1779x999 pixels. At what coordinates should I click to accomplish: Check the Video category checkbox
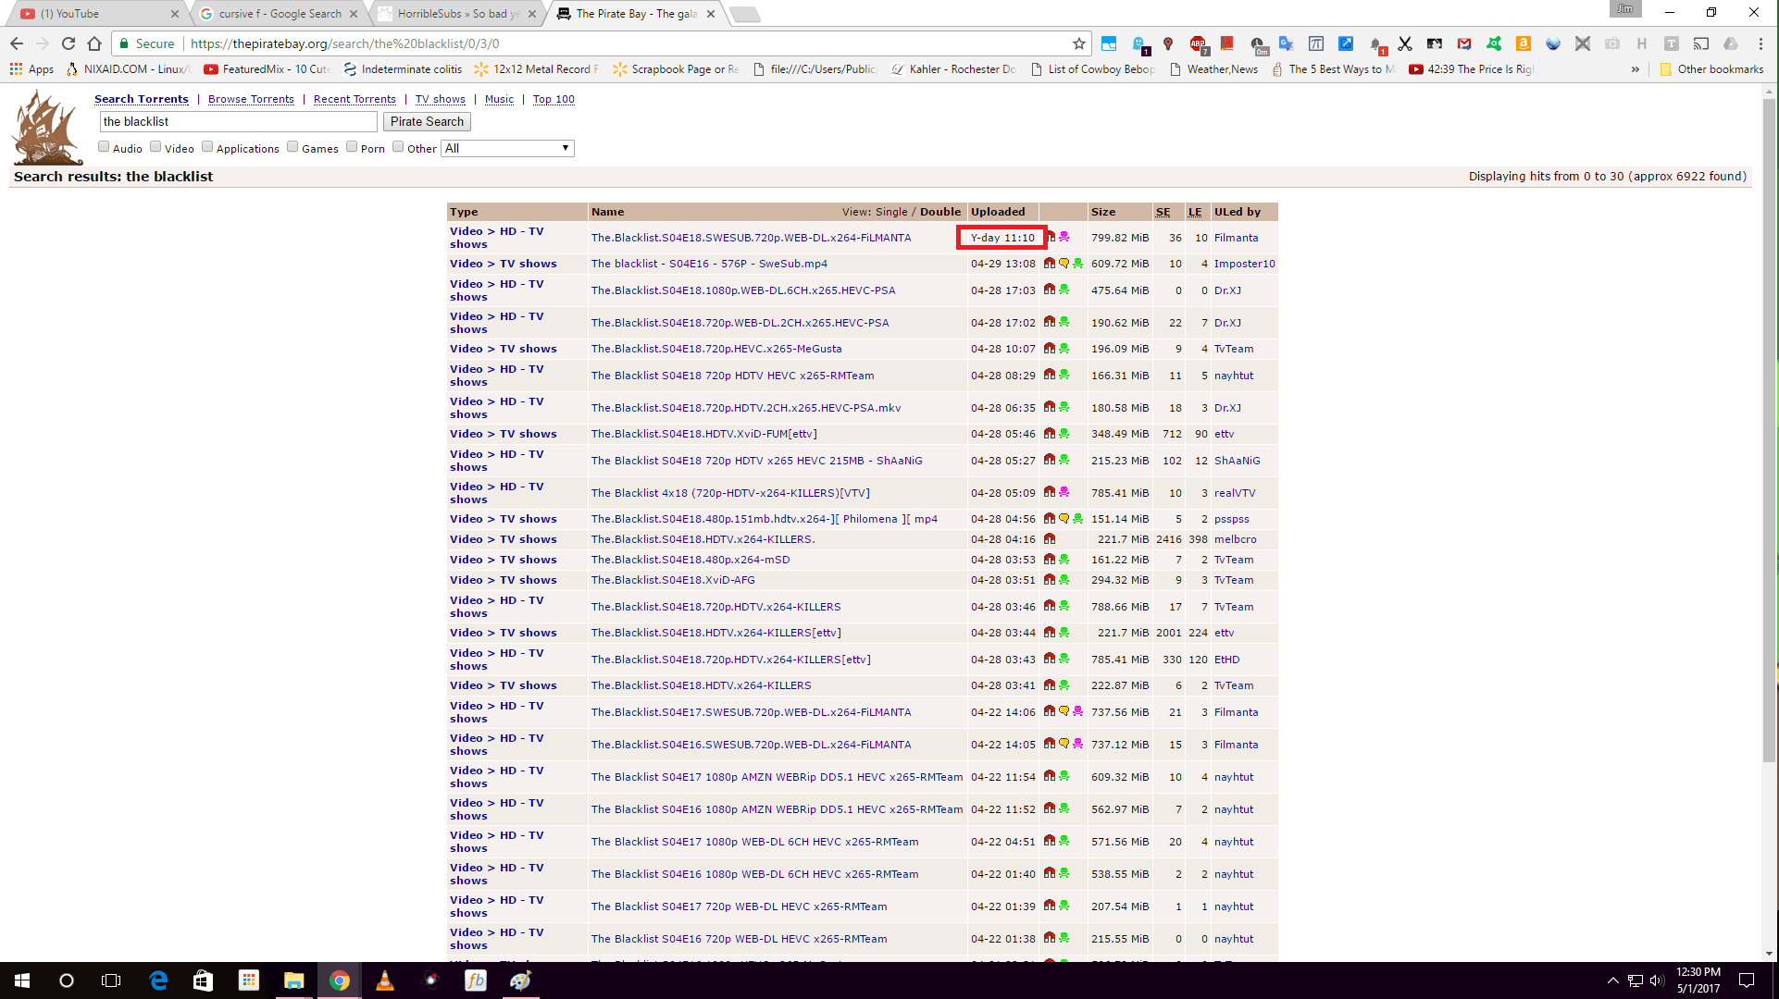click(156, 147)
